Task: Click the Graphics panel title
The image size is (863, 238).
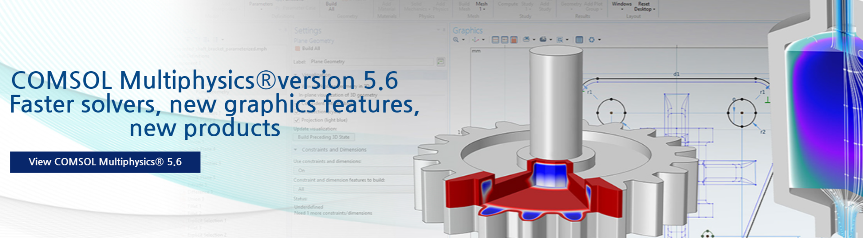Action: 467,30
